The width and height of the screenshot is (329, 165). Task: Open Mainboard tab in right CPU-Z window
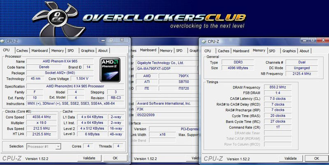(x=241, y=51)
